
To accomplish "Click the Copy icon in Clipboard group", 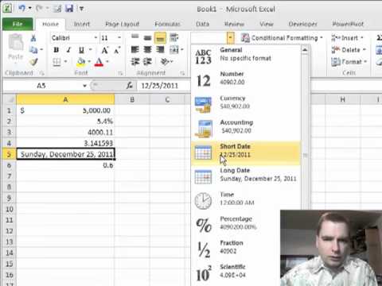I will pos(33,50).
